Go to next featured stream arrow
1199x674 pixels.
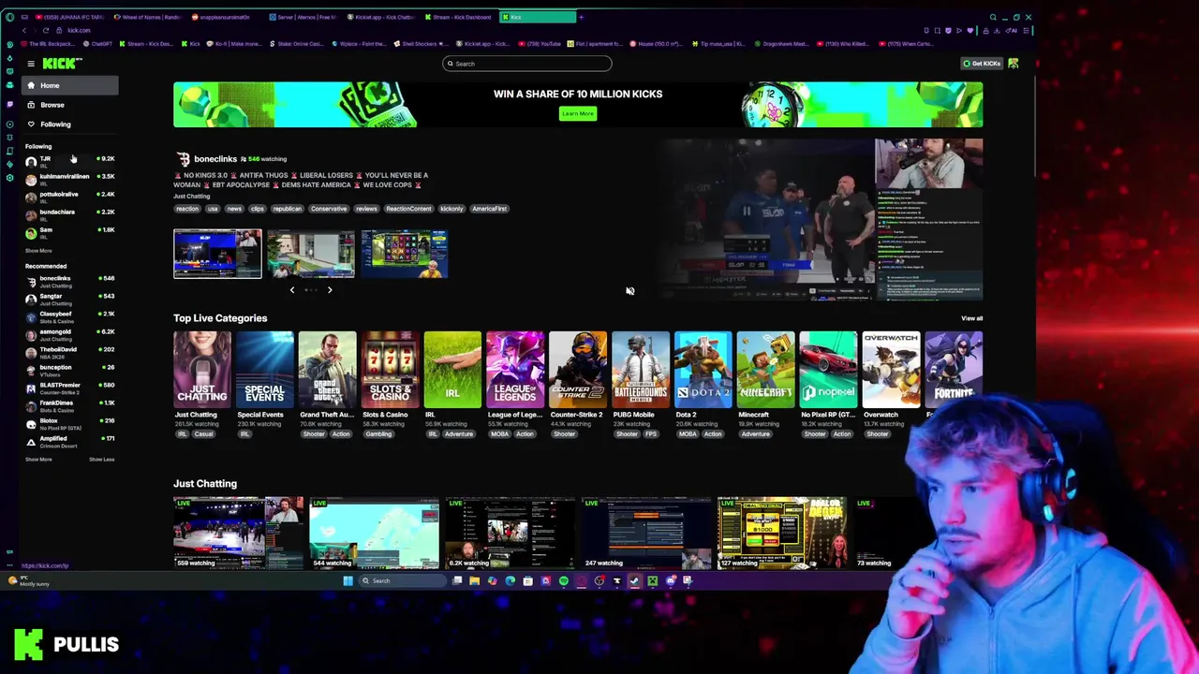pyautogui.click(x=330, y=290)
